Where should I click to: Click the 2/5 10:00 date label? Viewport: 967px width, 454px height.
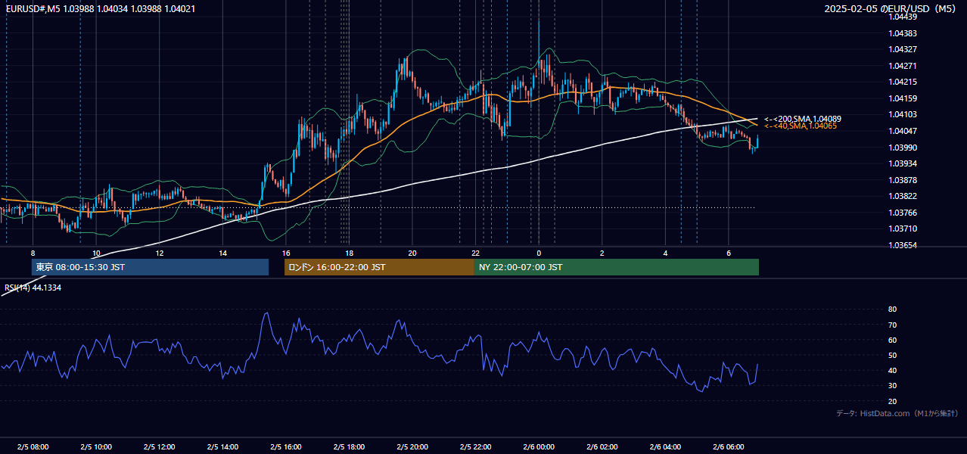point(96,447)
